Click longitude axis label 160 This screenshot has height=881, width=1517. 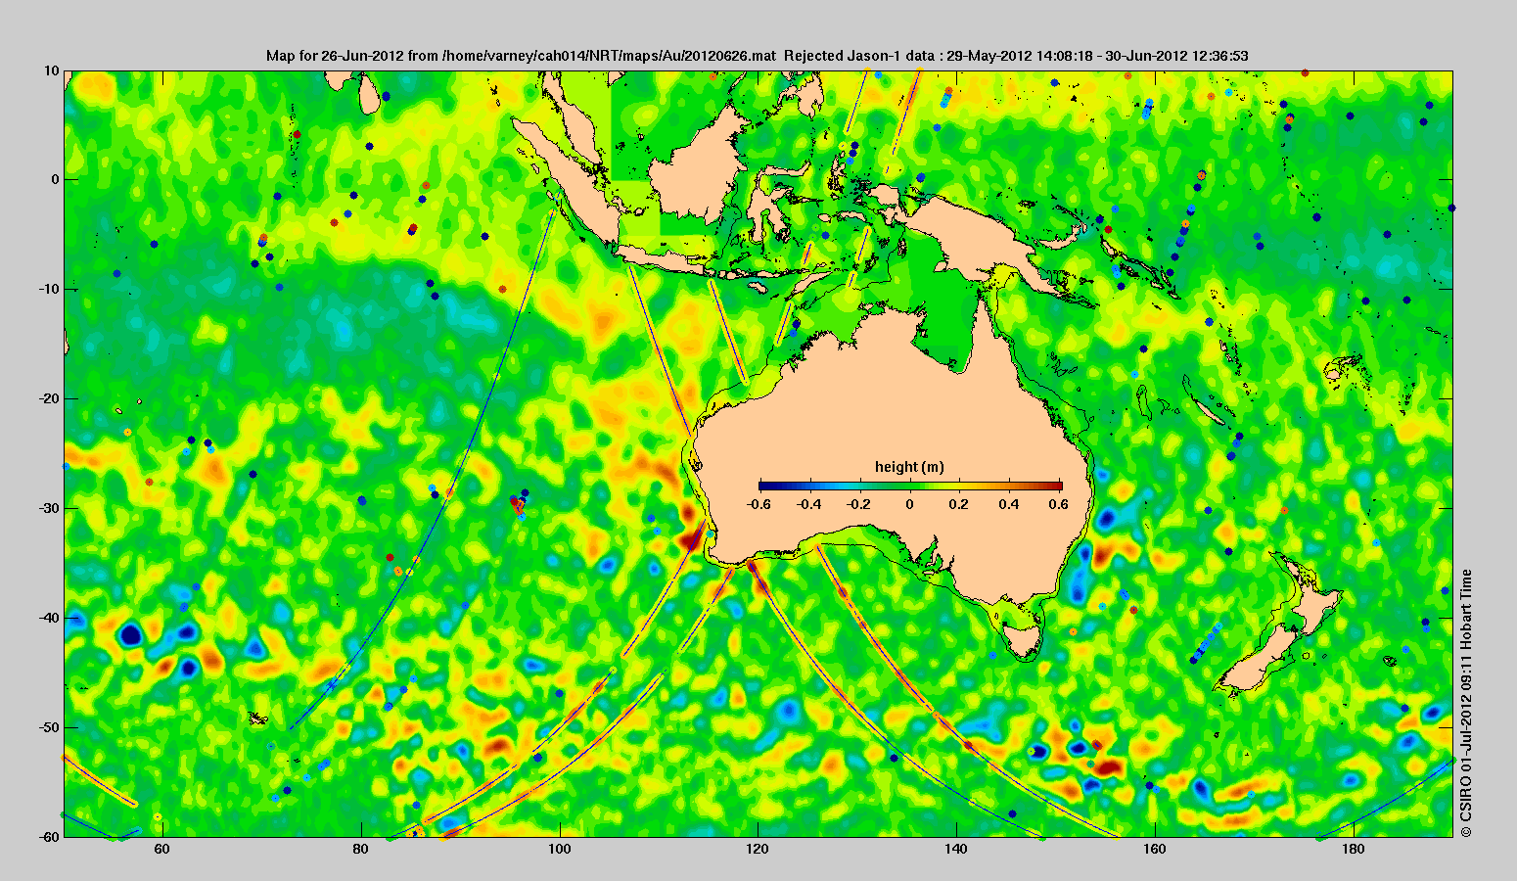point(1155,849)
